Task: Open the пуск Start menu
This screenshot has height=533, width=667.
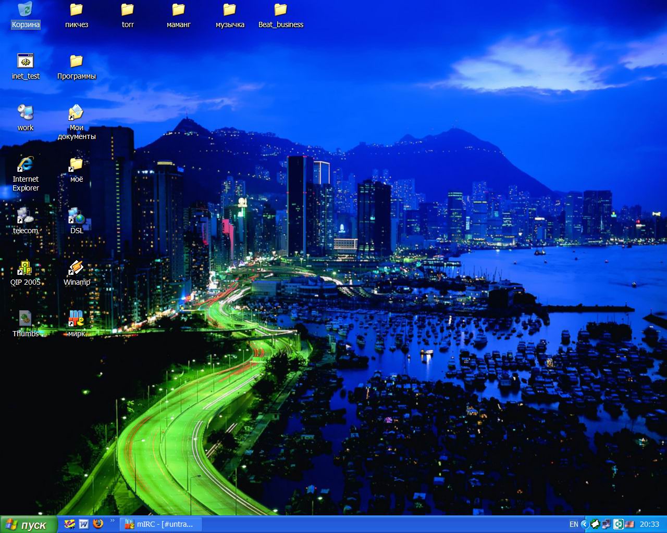Action: pyautogui.click(x=29, y=525)
